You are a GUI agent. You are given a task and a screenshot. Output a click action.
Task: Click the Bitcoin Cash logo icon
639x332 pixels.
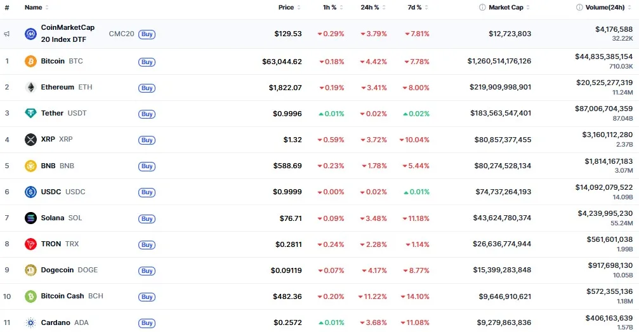pos(30,296)
